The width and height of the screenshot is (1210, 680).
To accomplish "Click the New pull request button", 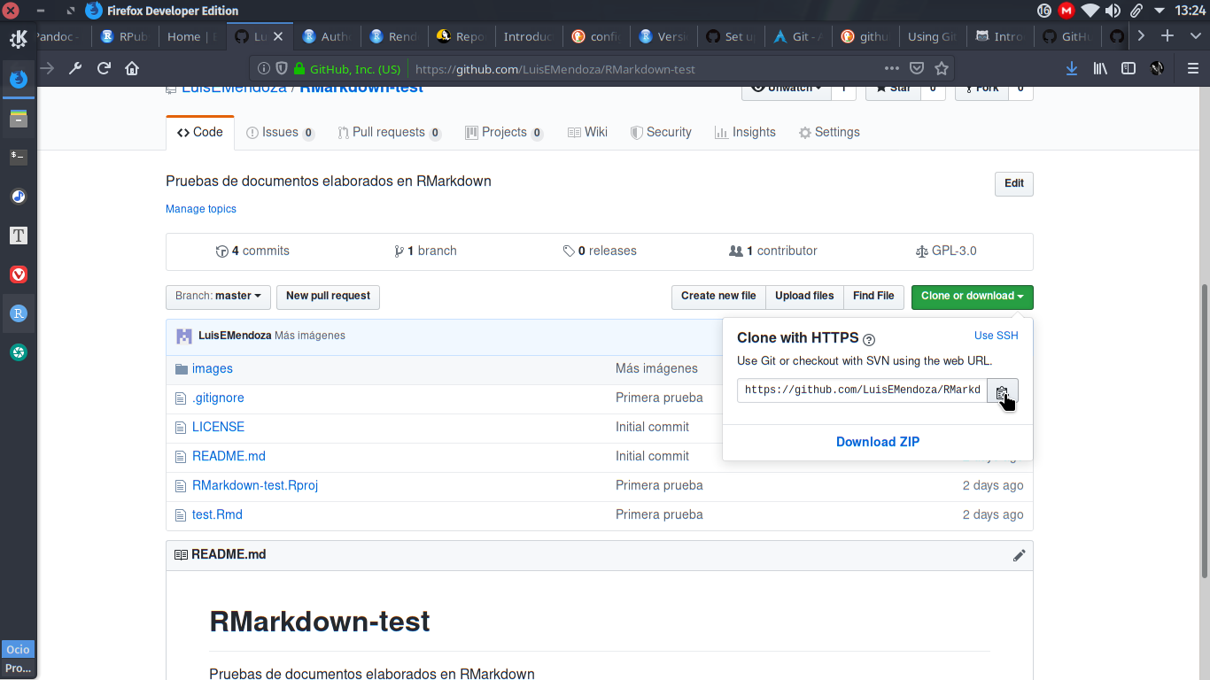I will point(328,297).
